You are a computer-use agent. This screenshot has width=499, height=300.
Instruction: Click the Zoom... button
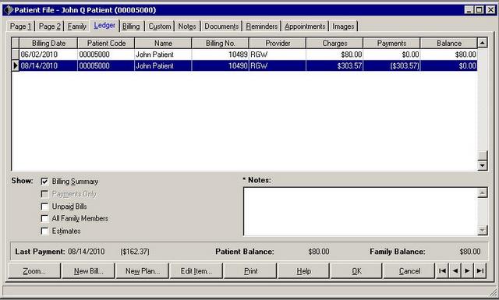coord(34,271)
